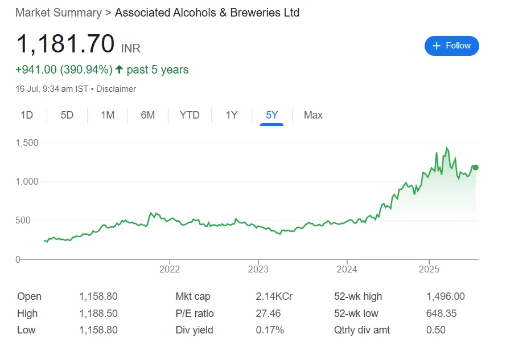Click the INR currency label
Image resolution: width=506 pixels, height=346 pixels.
(131, 48)
